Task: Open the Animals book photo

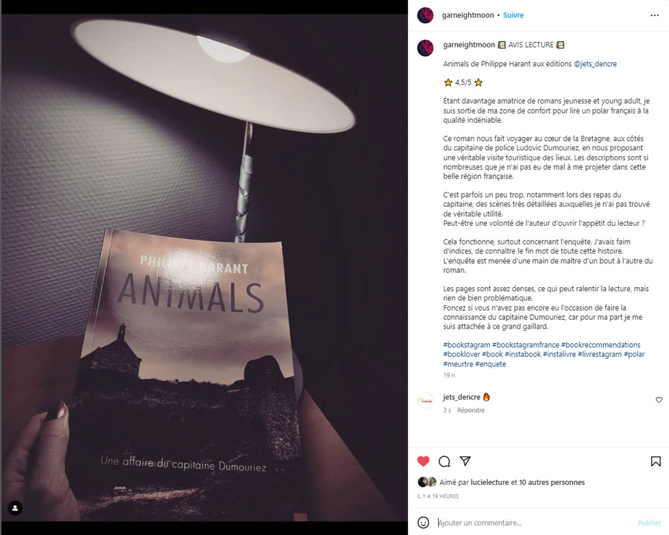Action: [204, 267]
